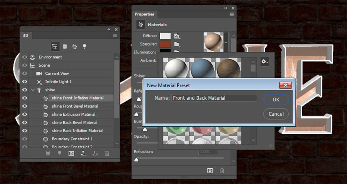Click the filter by whole scene icon
The image size is (347, 184).
(54, 46)
